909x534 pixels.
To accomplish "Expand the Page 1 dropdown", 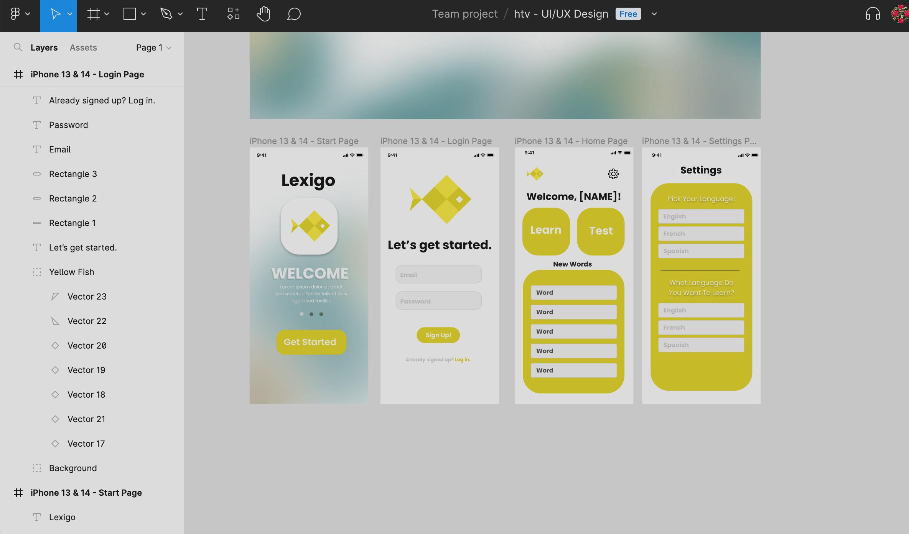I will point(153,48).
